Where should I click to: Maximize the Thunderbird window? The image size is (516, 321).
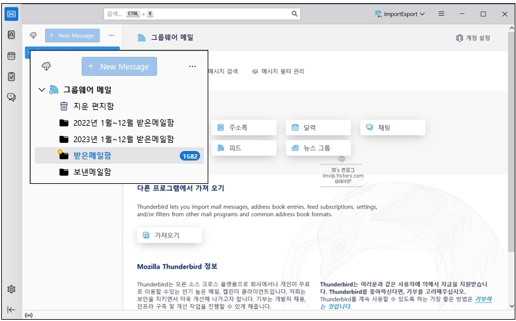pos(483,14)
